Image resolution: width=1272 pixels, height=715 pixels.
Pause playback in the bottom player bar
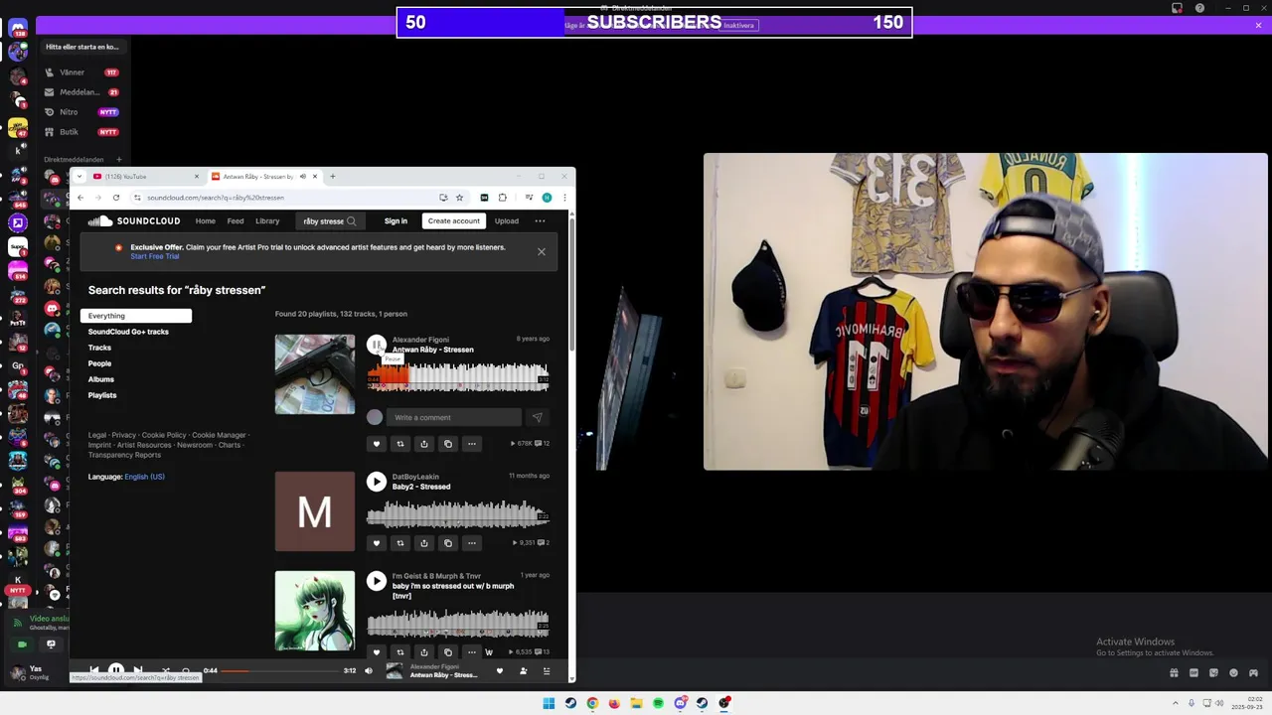[115, 670]
